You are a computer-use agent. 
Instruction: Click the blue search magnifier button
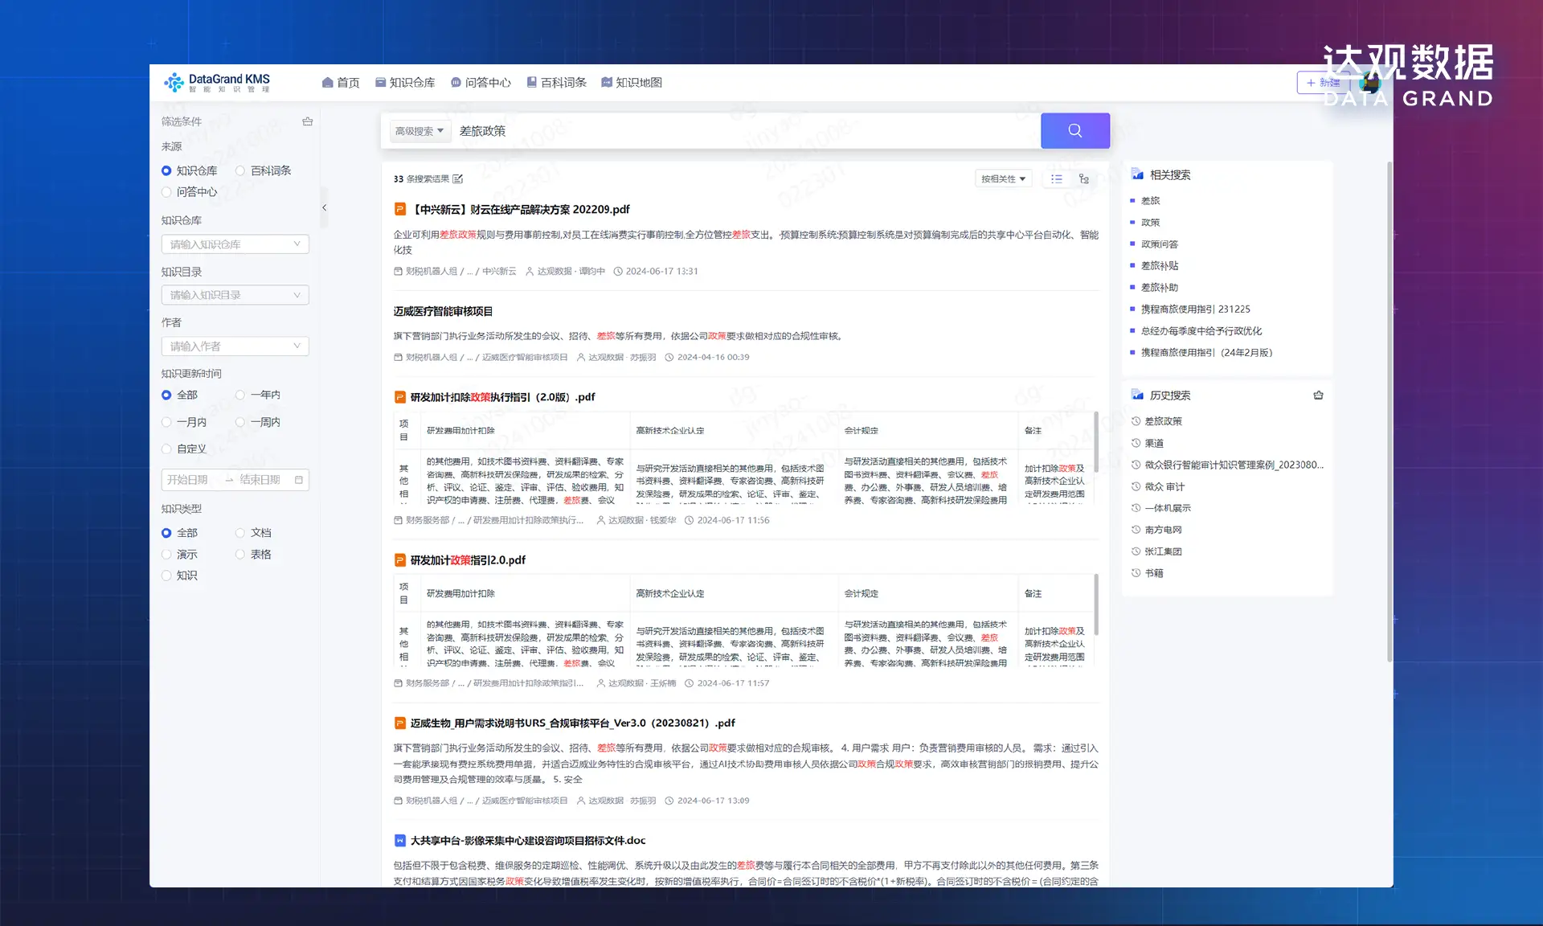tap(1074, 130)
